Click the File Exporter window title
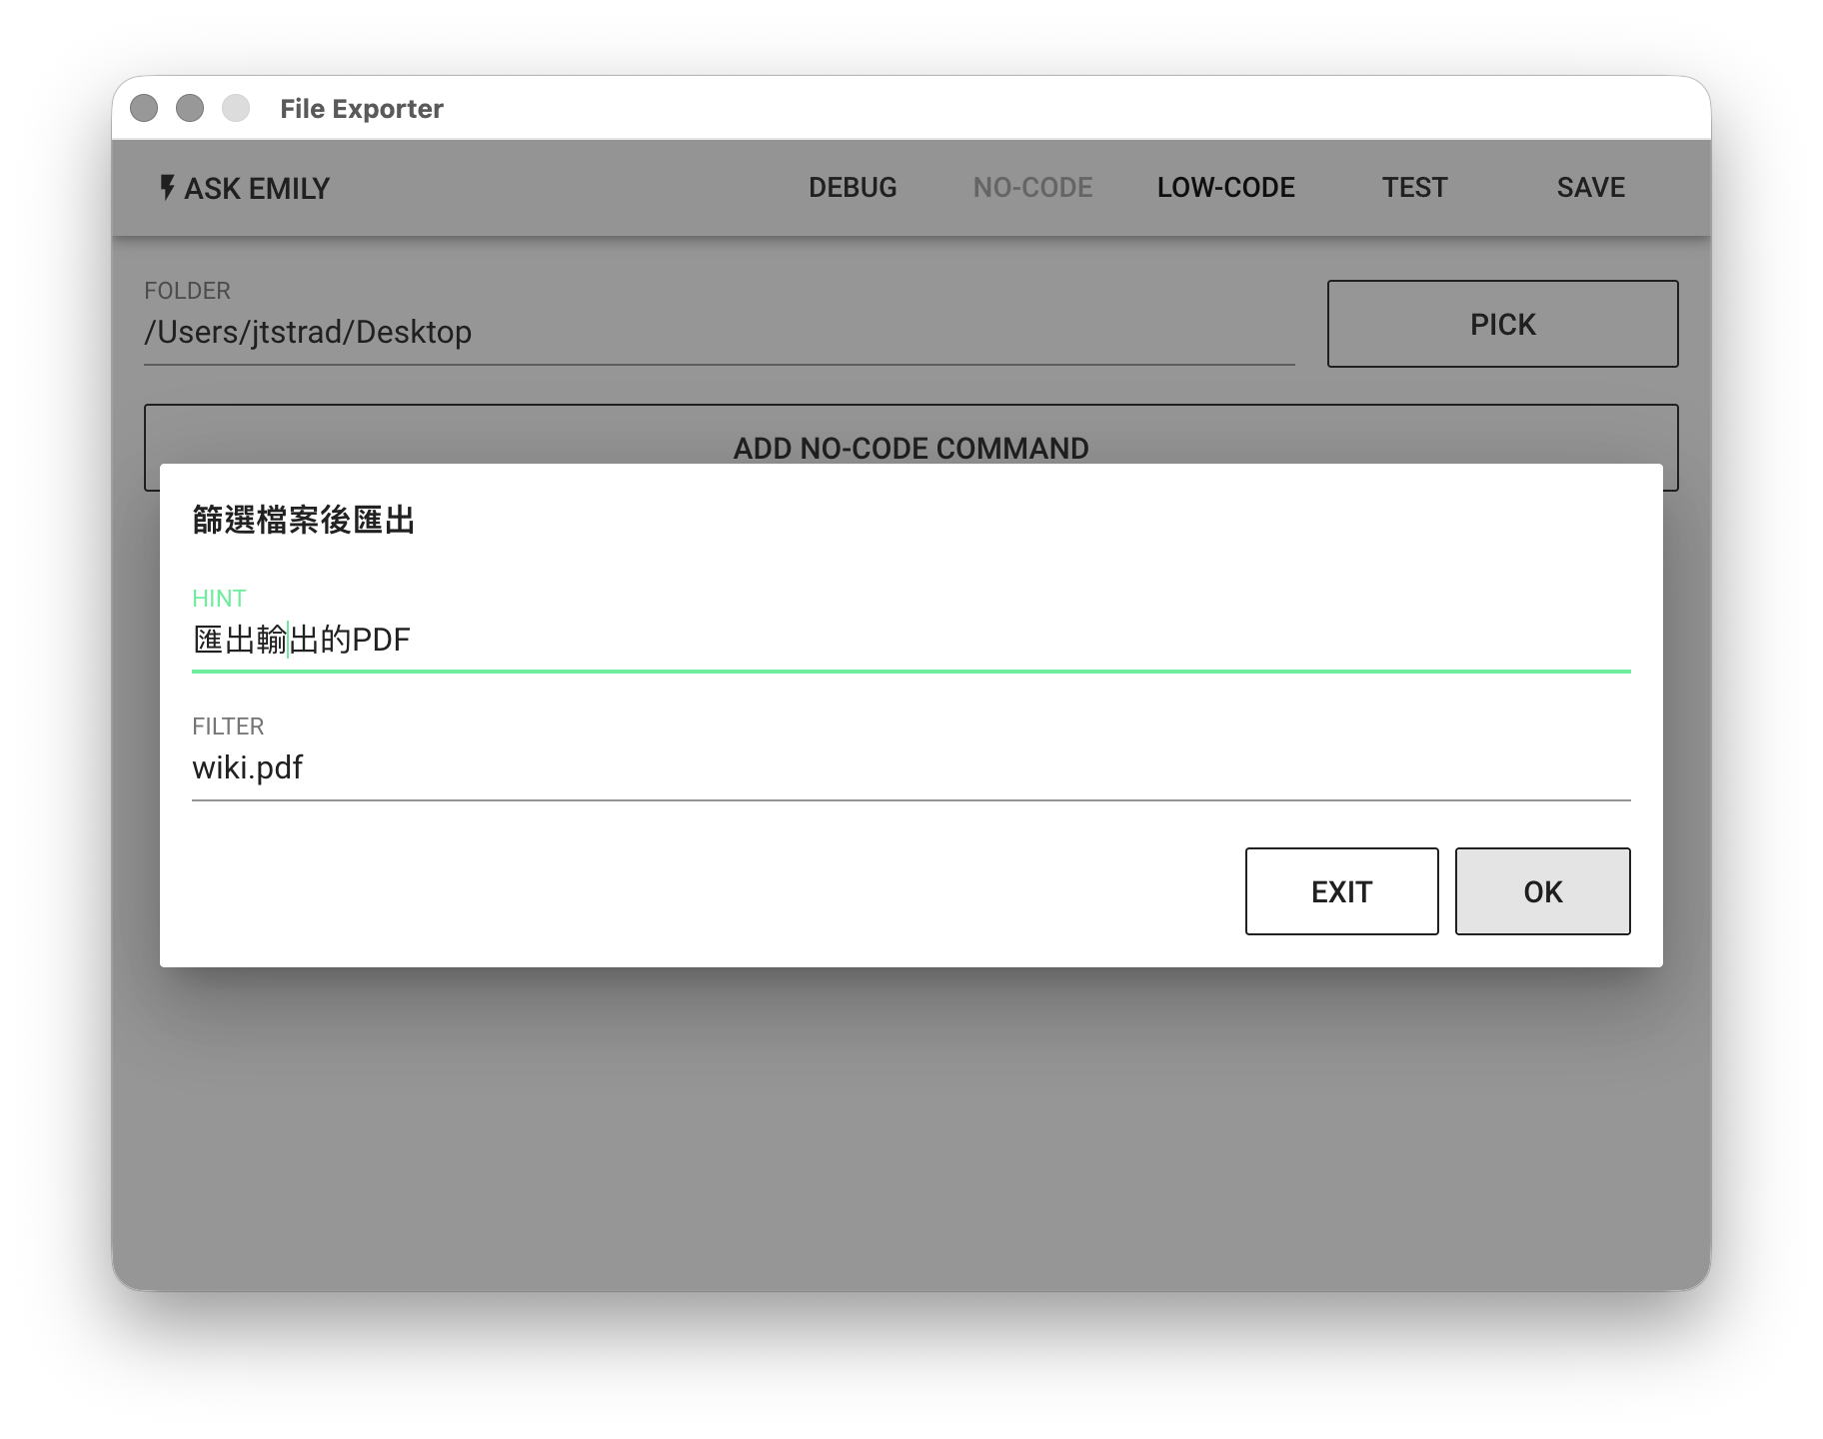This screenshot has height=1439, width=1823. pos(361,109)
